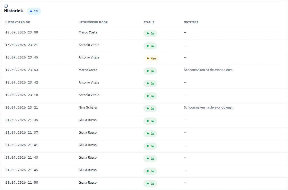Click Antonio Vitale in the 18.09.2026 row
This screenshot has height=190, width=288.
pos(89,82)
